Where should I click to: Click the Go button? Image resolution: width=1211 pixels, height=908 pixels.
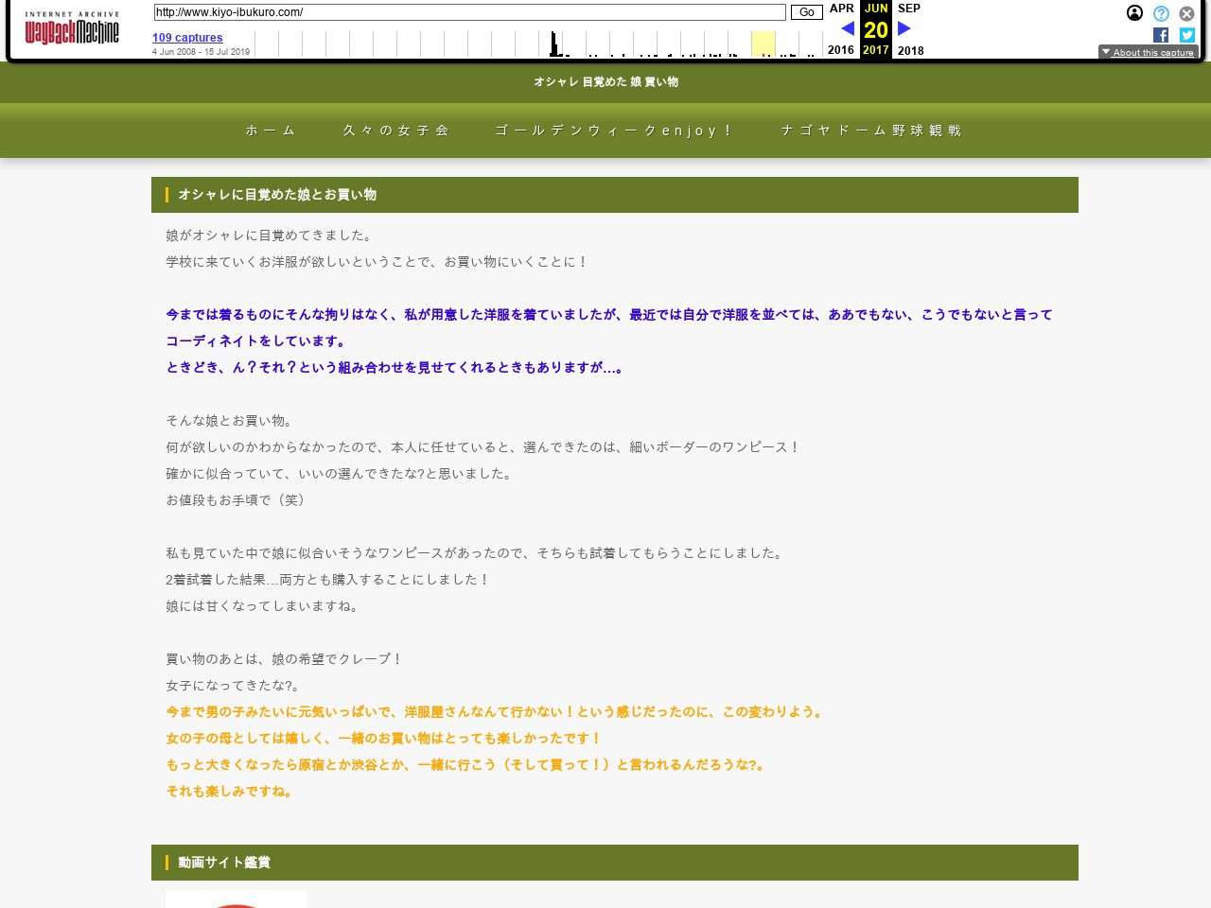coord(806,12)
